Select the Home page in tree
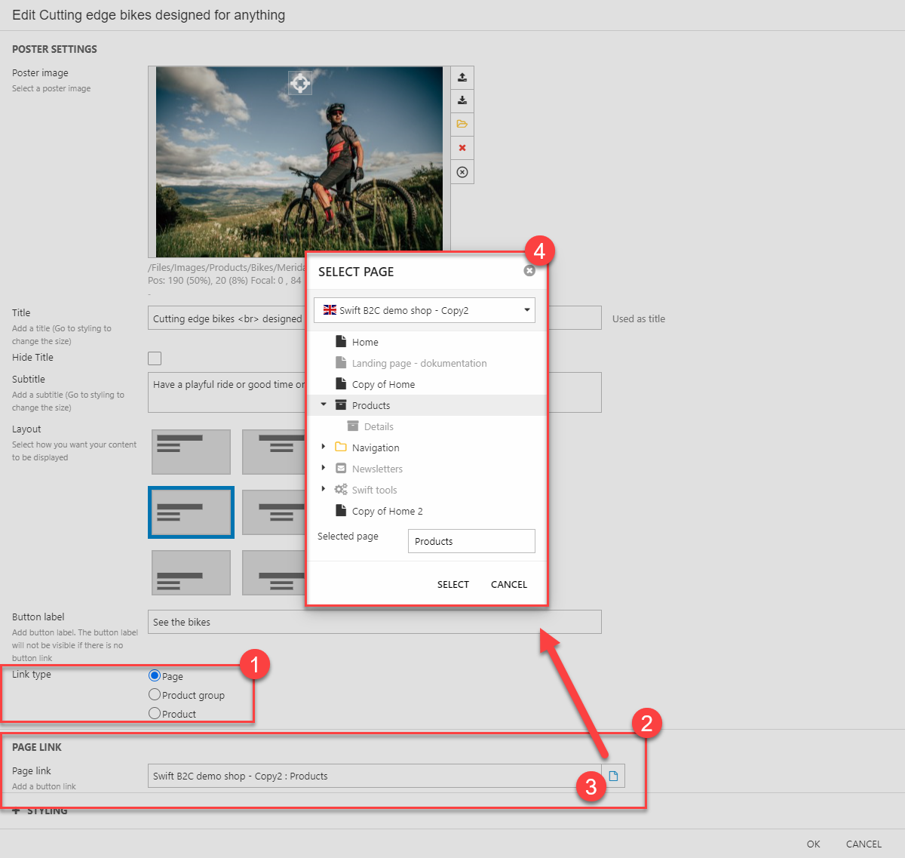 pos(365,342)
